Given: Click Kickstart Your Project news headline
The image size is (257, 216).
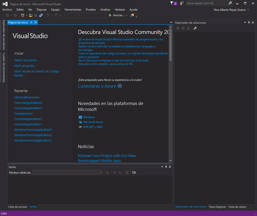Looking at the screenshot, I should [x=107, y=158].
